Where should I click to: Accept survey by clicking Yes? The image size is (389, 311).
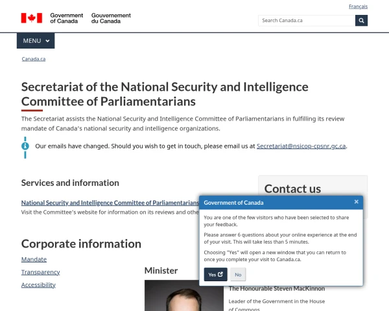point(215,274)
